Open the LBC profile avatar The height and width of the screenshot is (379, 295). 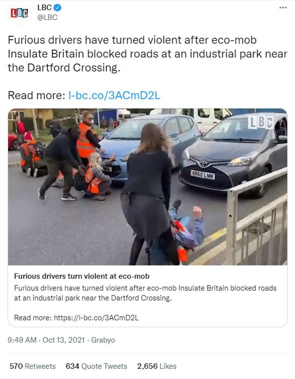point(19,13)
